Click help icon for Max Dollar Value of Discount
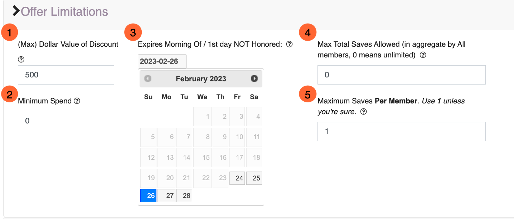514x219 pixels. pos(21,60)
